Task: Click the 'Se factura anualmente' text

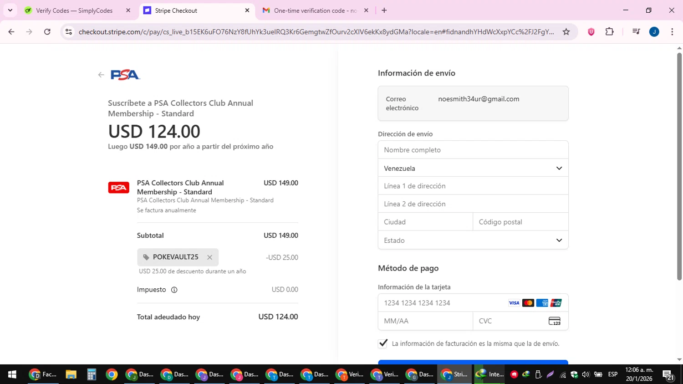Action: click(167, 210)
